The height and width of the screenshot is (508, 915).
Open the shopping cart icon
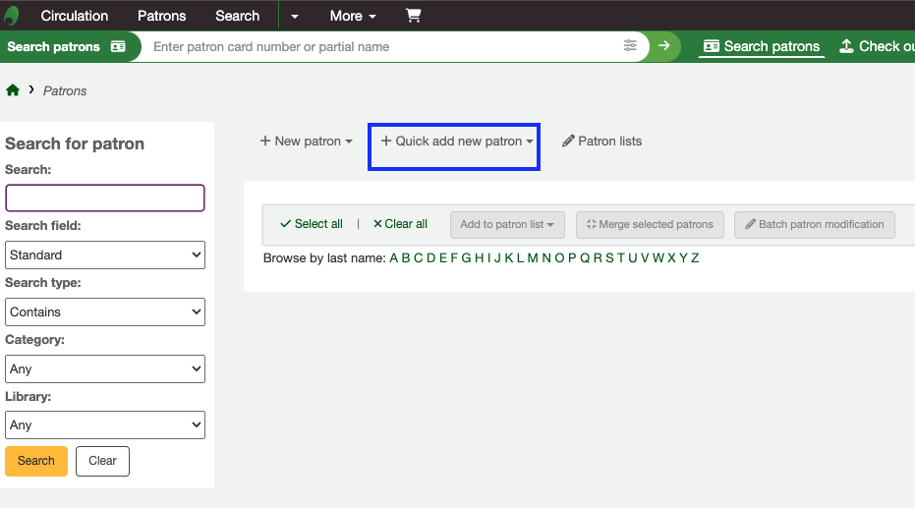pyautogui.click(x=413, y=16)
